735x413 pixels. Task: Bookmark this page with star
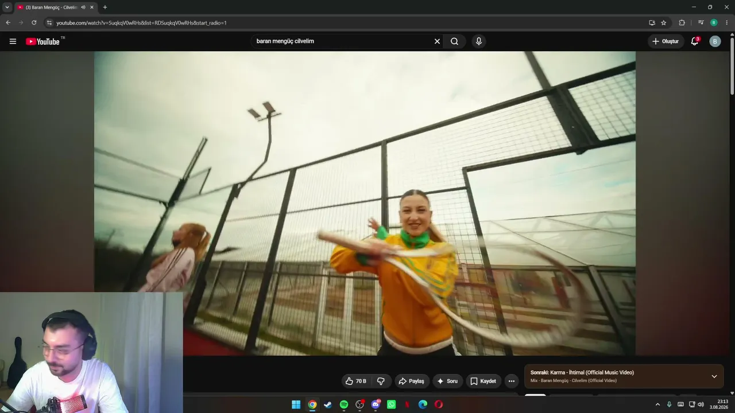click(x=664, y=23)
